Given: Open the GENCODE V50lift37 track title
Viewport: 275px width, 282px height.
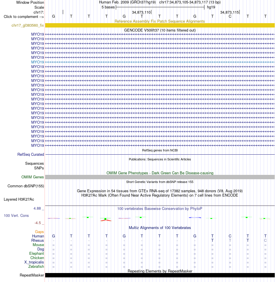Looking at the screenshot, I should [x=160, y=30].
